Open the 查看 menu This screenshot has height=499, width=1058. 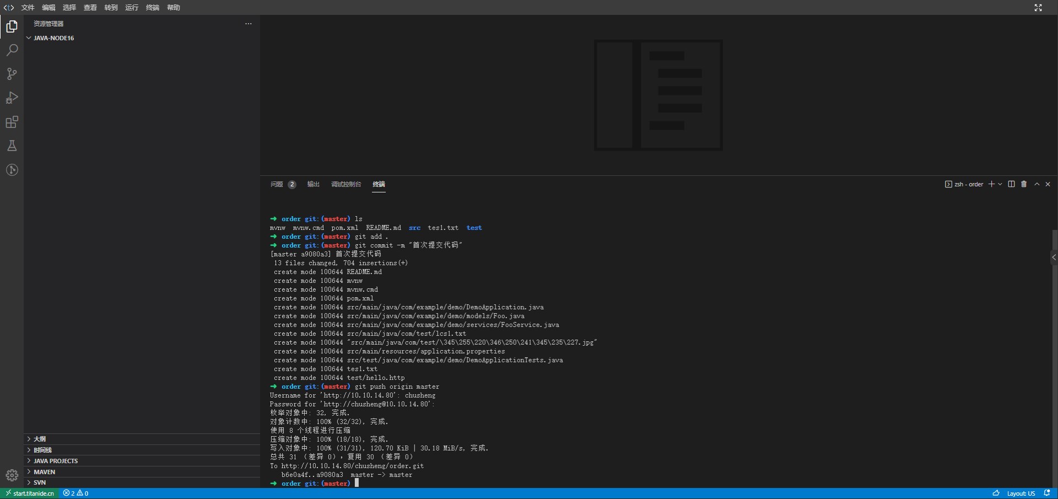click(x=90, y=7)
